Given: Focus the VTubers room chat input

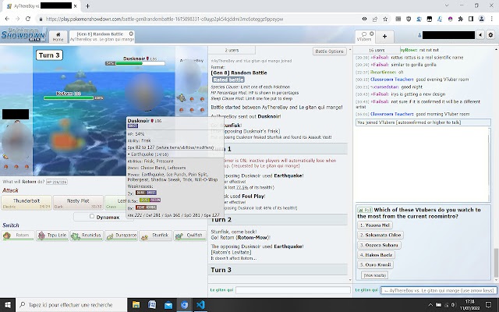Looking at the screenshot, I should point(438,290).
